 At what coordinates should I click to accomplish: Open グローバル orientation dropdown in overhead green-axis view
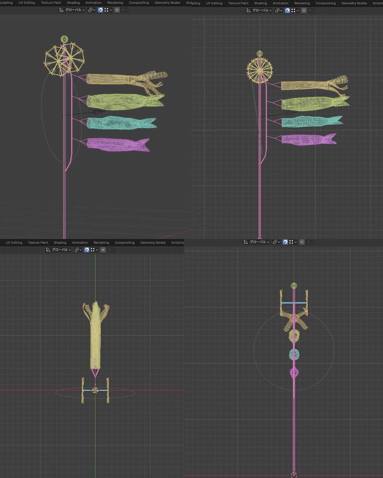click(59, 250)
